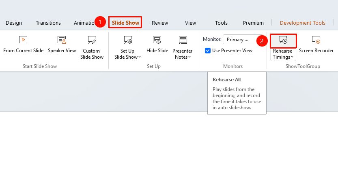
Task: Open the Monitor Primary combo box
Action: click(241, 40)
